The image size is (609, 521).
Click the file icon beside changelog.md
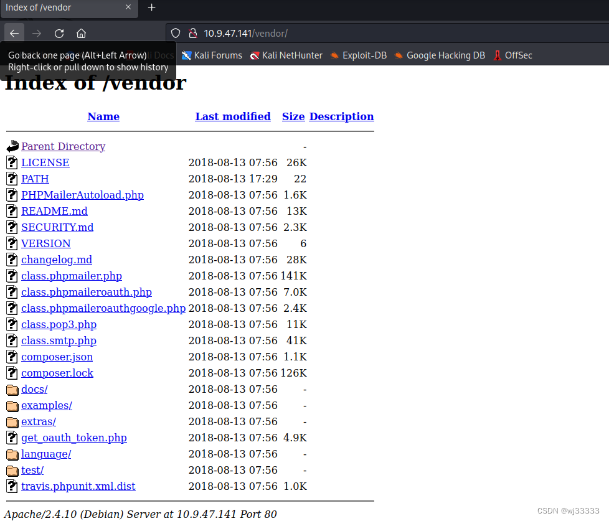12,260
